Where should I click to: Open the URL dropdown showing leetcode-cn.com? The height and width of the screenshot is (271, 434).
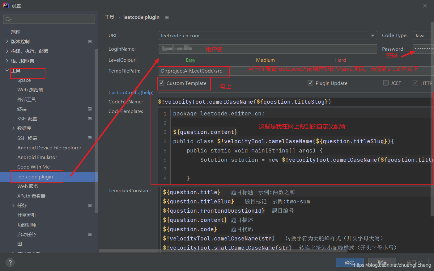click(x=268, y=35)
